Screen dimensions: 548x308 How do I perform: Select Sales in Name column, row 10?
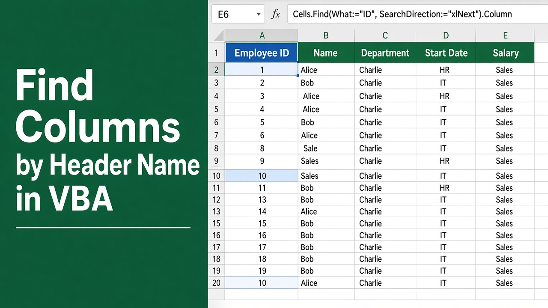326,175
